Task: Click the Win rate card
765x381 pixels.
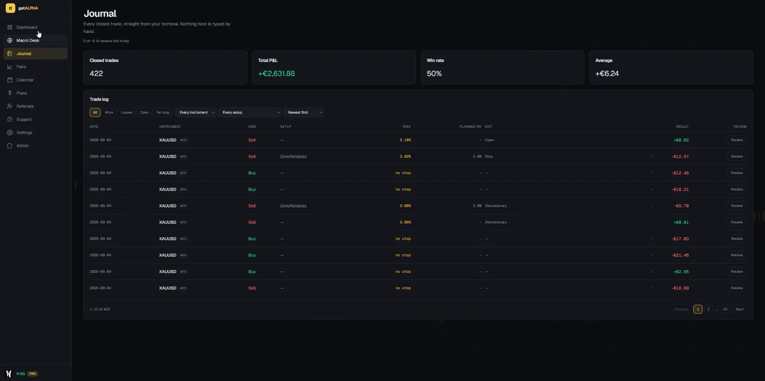Action: [503, 68]
